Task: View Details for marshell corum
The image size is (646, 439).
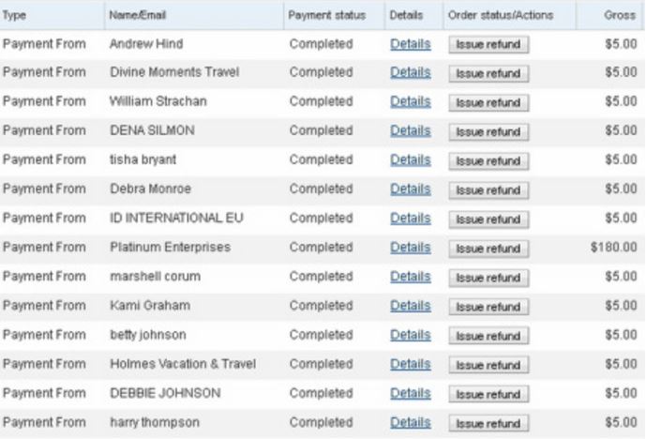Action: pyautogui.click(x=411, y=277)
